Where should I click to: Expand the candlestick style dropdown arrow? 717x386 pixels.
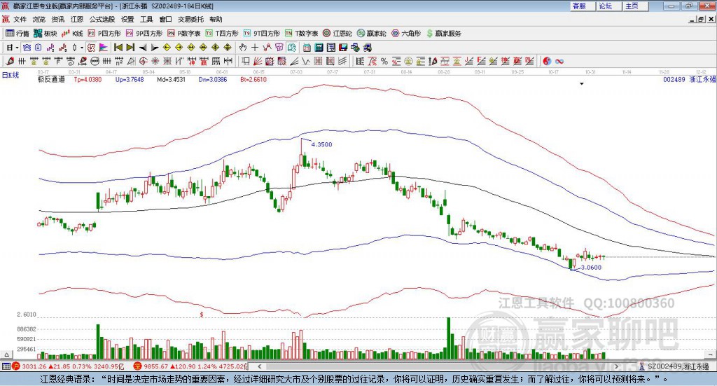coord(82,48)
